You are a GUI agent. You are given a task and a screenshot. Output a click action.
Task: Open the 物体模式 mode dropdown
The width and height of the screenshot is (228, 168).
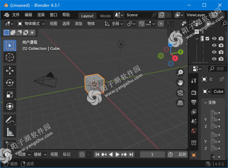click(31, 24)
